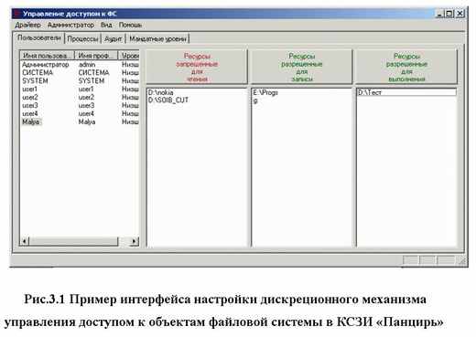The image size is (476, 337).
Task: Switch to the Мандатные уровни tab
Action: [x=157, y=39]
